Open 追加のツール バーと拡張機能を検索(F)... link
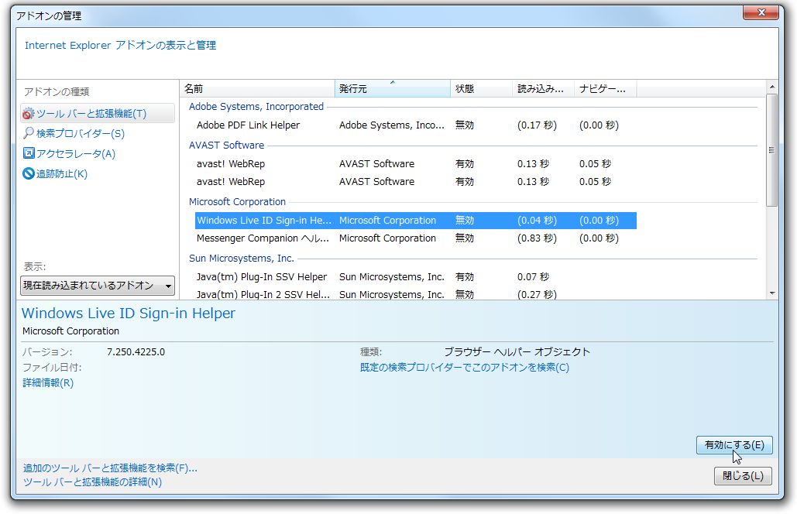This screenshot has height=514, width=797. [110, 468]
